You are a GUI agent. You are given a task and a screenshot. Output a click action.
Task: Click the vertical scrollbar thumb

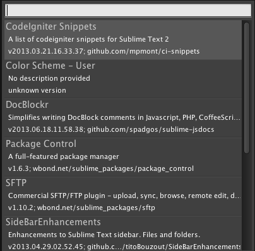tap(247, 88)
